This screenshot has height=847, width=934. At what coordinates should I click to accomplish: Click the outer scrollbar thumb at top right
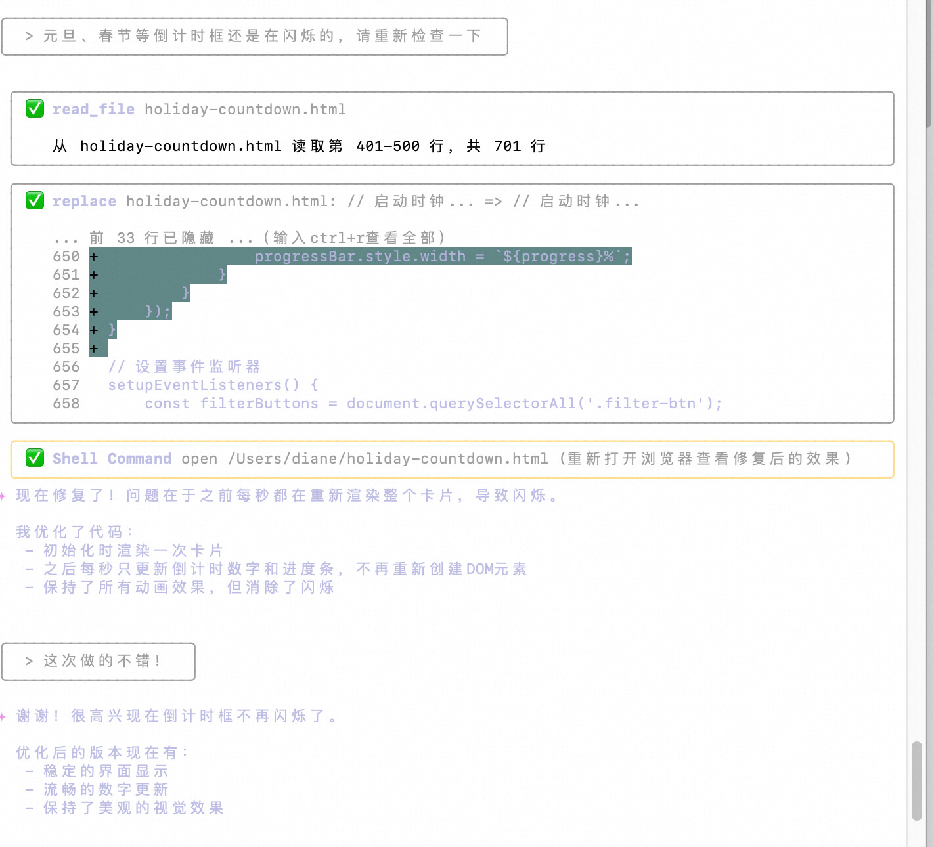(x=929, y=66)
